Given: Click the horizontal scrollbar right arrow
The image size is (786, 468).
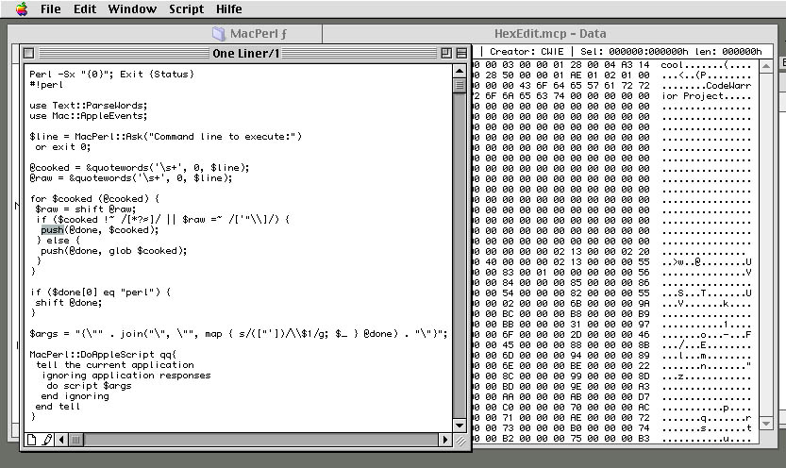Looking at the screenshot, I should 445,440.
